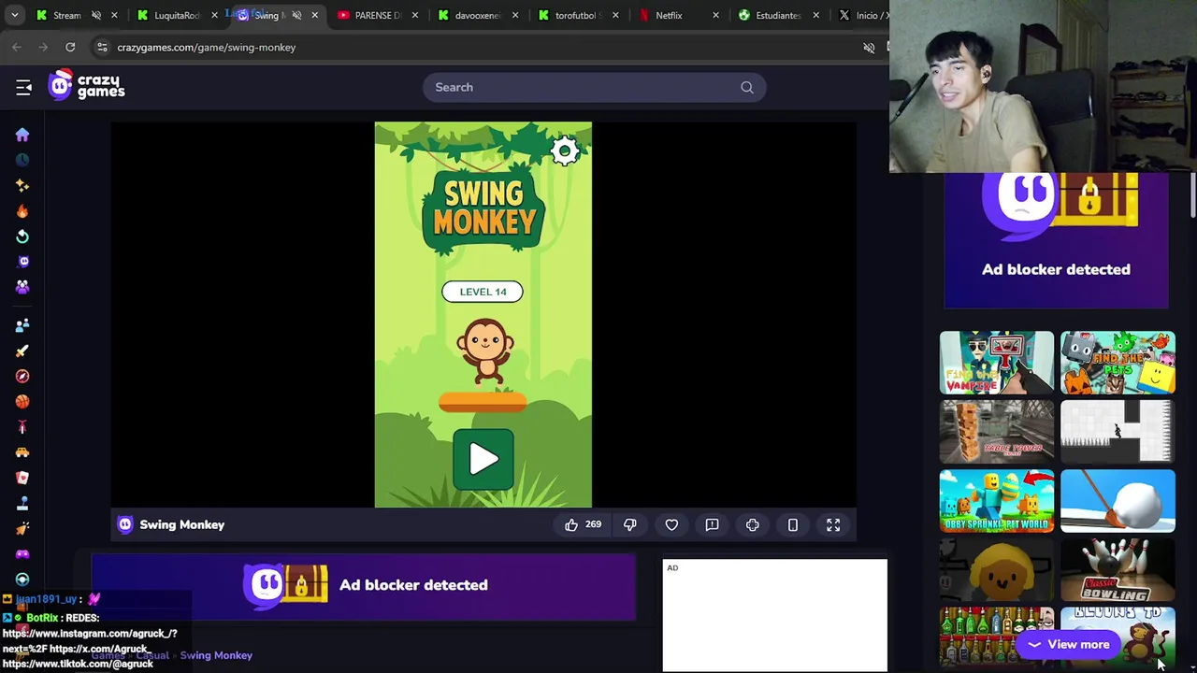Go back in browser history
This screenshot has width=1197, height=673.
(17, 47)
